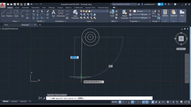Open the annotation scale 1:1 dropdown
The width and height of the screenshot is (191, 107).
(x=164, y=102)
